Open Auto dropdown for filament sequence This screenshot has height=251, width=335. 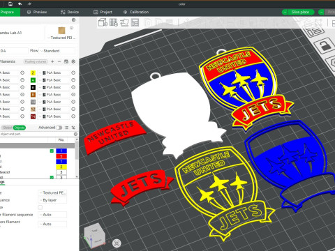click(52, 215)
